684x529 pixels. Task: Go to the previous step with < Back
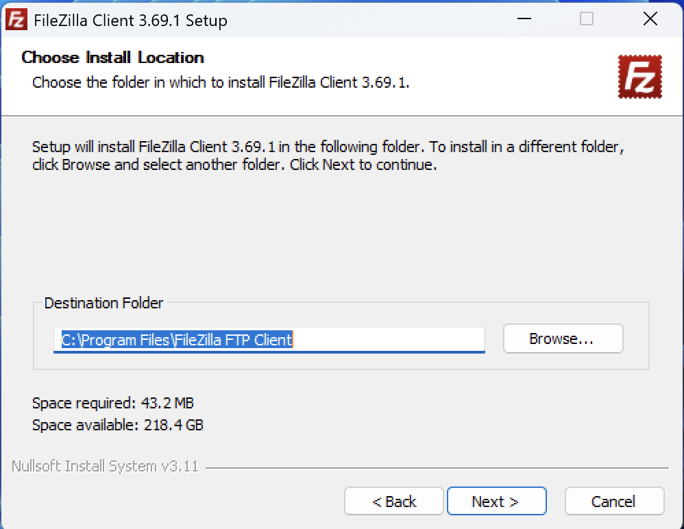(x=393, y=501)
